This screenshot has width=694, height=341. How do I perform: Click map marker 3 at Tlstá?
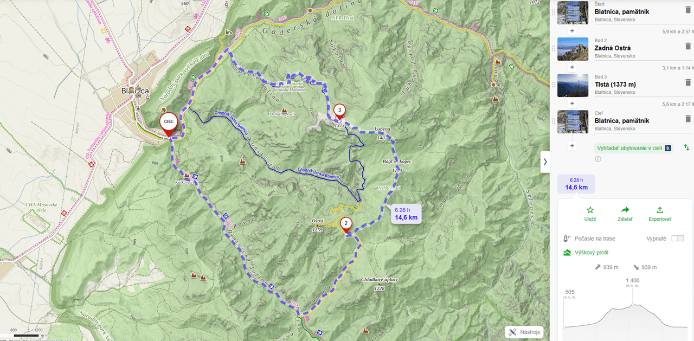point(339,111)
